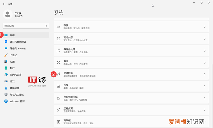This screenshot has width=213, height=128.
Task: Open the 存储 settings row
Action: pyautogui.click(x=131, y=27)
